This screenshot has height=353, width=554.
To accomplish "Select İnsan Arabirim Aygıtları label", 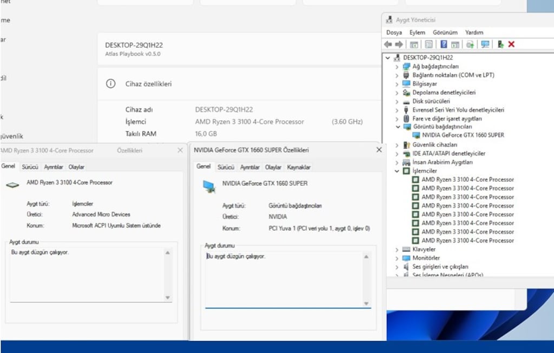I will click(x=443, y=162).
